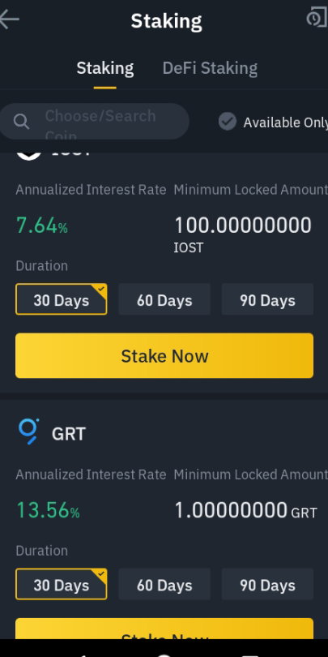The width and height of the screenshot is (328, 657).
Task: Switch to the Staking tab
Action: (105, 68)
